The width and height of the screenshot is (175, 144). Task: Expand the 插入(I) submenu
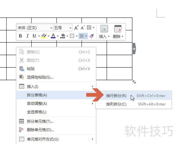point(56,87)
